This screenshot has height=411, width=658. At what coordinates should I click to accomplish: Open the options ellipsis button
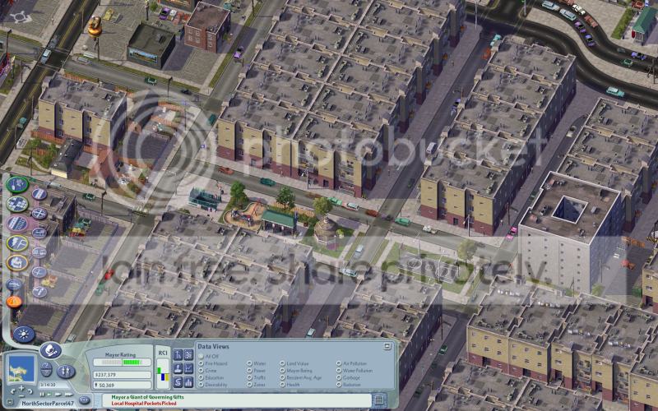[x=84, y=400]
